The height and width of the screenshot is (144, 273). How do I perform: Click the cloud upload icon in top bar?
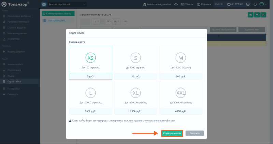[176, 4]
